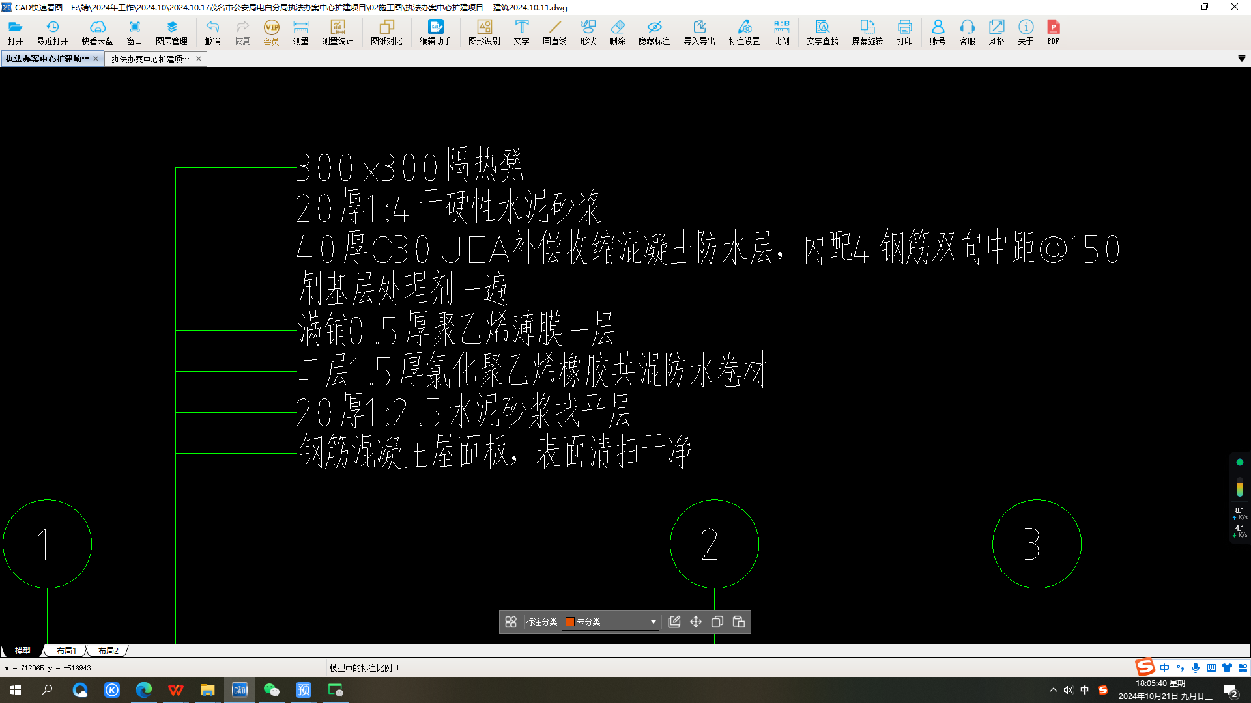Image resolution: width=1251 pixels, height=703 pixels.
Task: Click the move annotation arrows icon
Action: click(x=696, y=622)
